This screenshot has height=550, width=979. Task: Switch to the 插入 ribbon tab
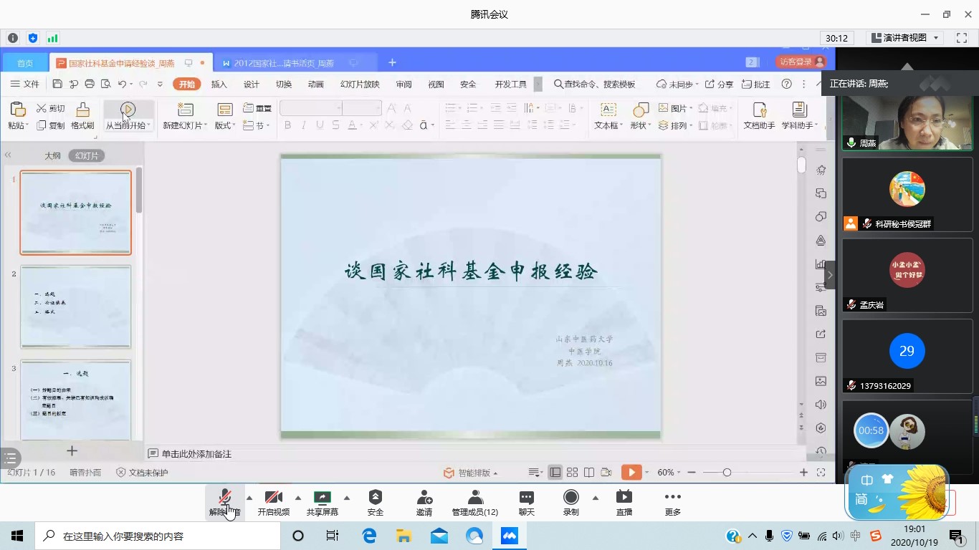(219, 85)
